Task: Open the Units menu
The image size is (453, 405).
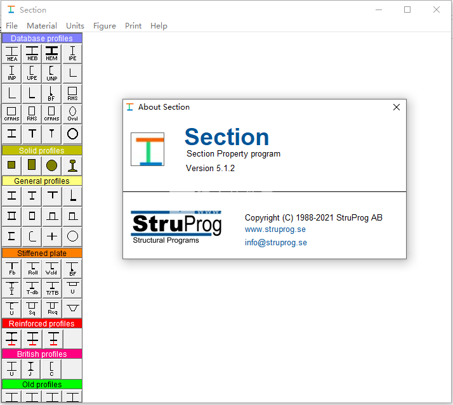Action: click(75, 26)
